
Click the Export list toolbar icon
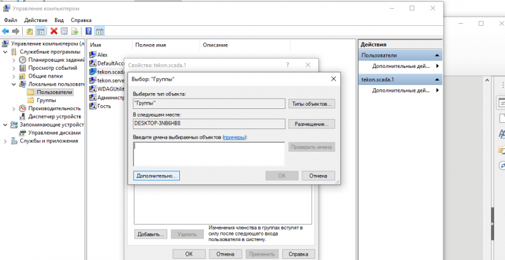point(75,31)
